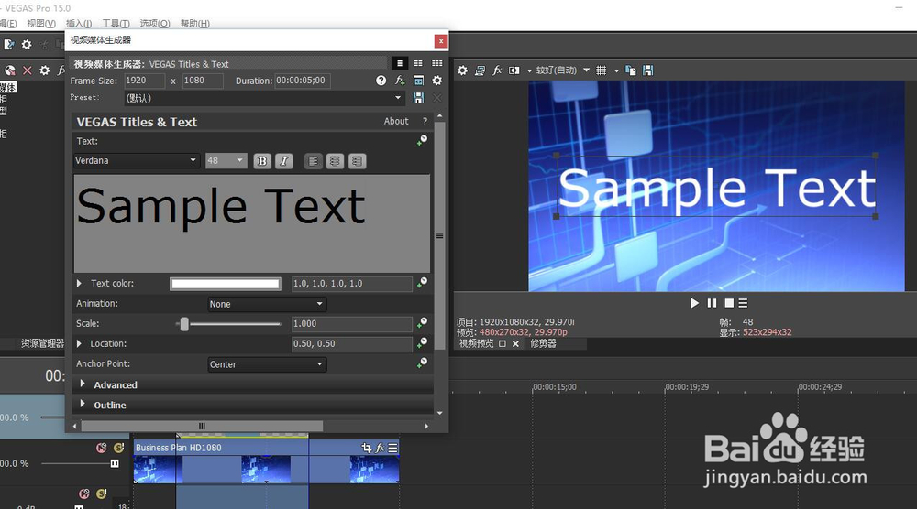917x509 pixels.
Task: Save the current preset
Action: (x=418, y=97)
